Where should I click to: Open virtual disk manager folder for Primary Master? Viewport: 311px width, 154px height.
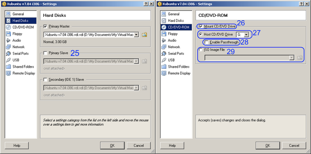click(x=144, y=35)
